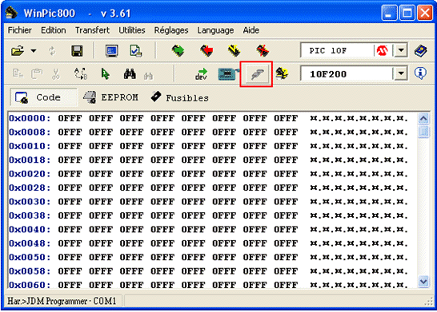
Task: Click last 0FFF word in row 0x0028
Action: (286, 188)
